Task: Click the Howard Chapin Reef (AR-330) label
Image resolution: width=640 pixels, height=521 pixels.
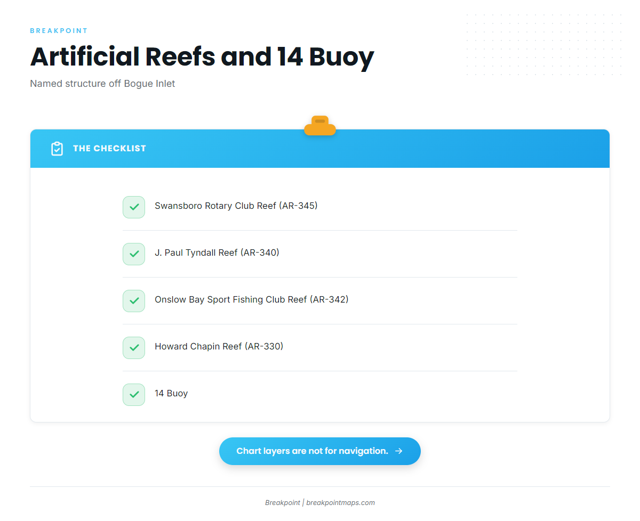Action: click(x=219, y=346)
